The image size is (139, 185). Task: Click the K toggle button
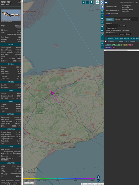102,22
